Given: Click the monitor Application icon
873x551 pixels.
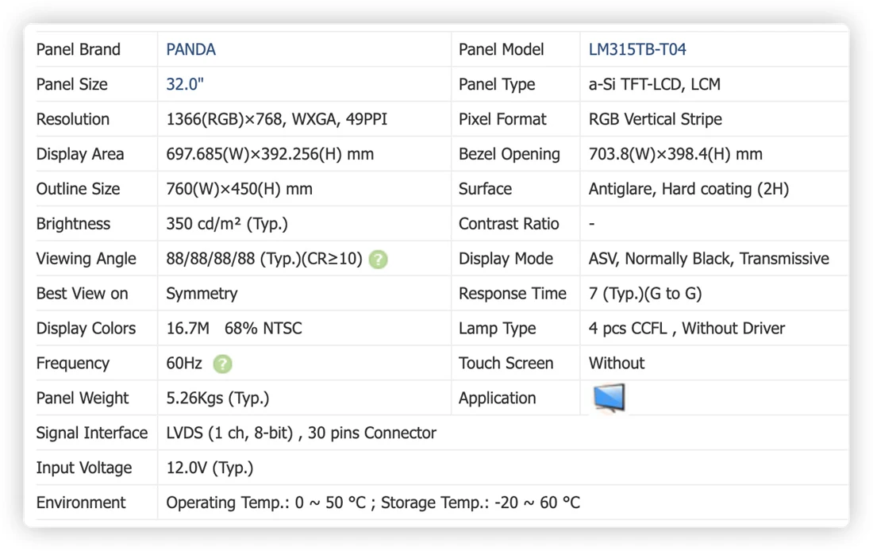Looking at the screenshot, I should pyautogui.click(x=609, y=398).
